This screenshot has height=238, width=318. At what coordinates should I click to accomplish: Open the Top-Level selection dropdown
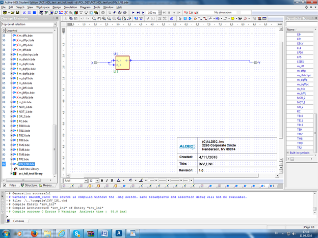coord(55,24)
